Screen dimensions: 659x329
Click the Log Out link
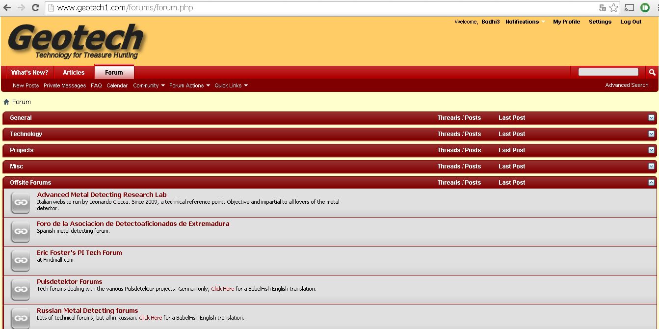(x=631, y=22)
